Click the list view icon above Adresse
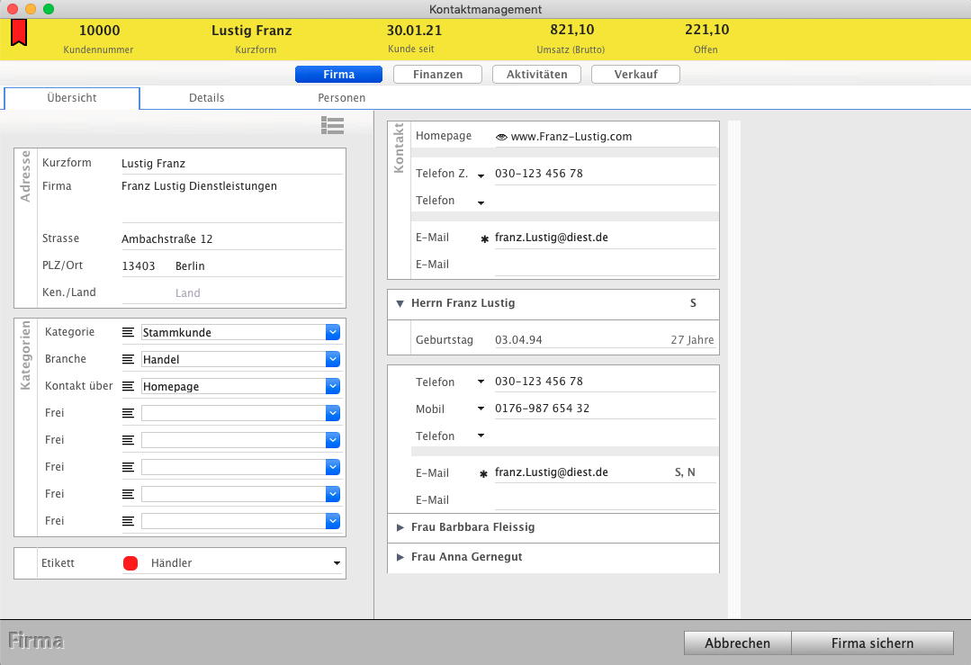Screen dimensions: 971x665 [332, 126]
